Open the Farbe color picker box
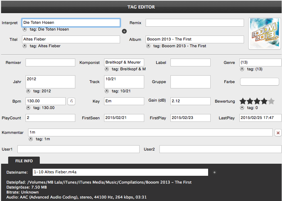 261,82
